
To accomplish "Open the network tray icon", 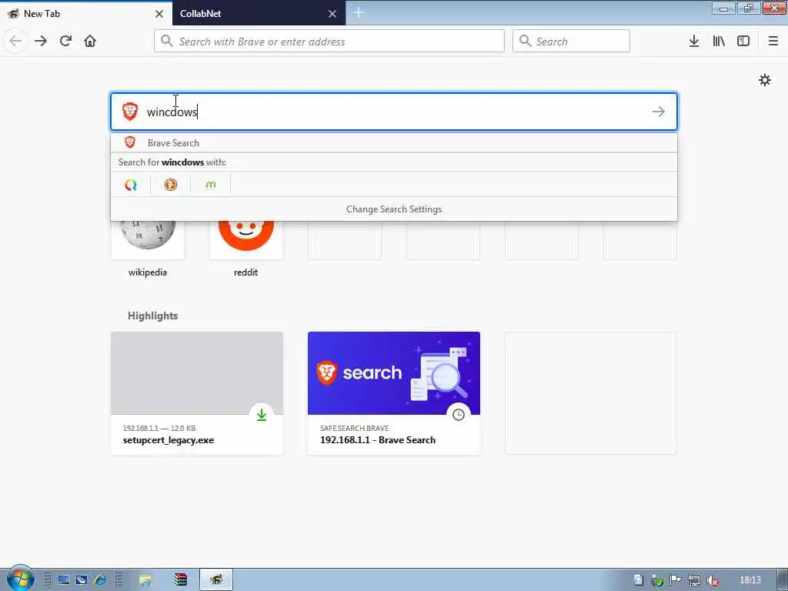I will [694, 581].
